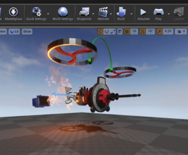Select the rotate gizmo mode icon
This screenshot has height=155, width=188.
107,32
